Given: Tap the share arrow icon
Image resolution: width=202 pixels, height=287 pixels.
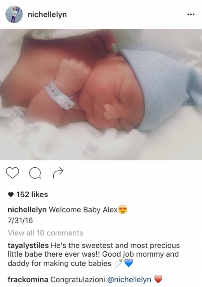Looking at the screenshot, I should pos(58,173).
